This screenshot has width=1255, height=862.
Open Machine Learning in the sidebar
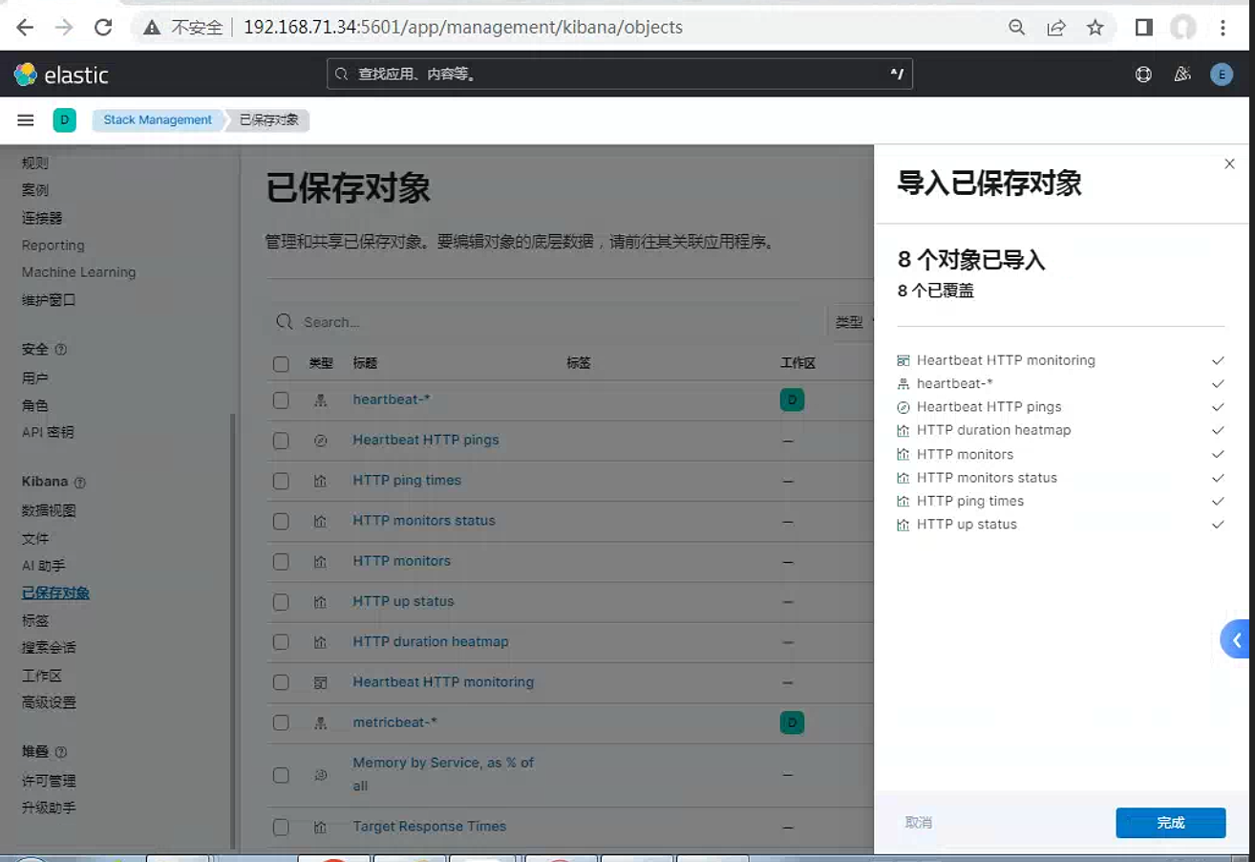click(x=78, y=272)
